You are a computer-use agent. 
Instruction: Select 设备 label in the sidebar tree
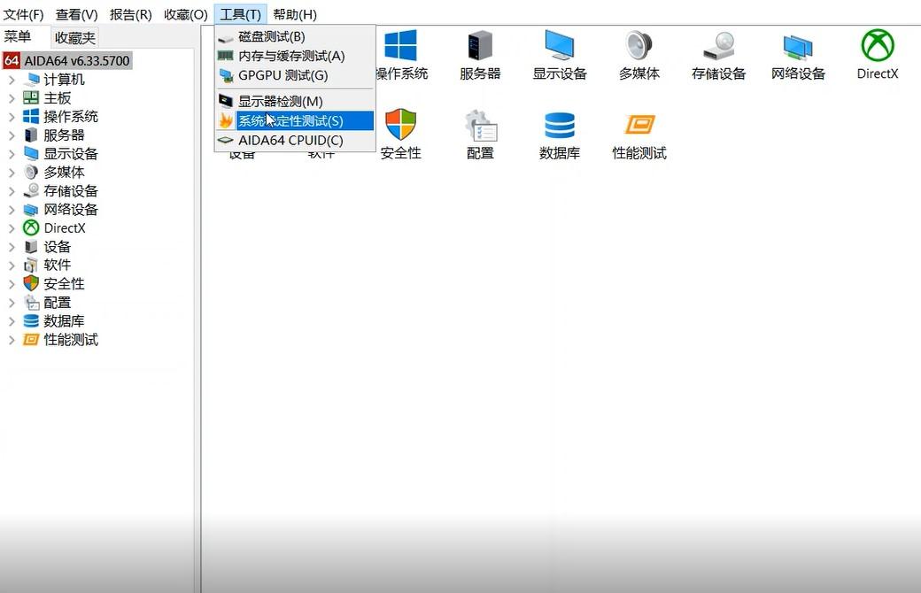pos(57,247)
